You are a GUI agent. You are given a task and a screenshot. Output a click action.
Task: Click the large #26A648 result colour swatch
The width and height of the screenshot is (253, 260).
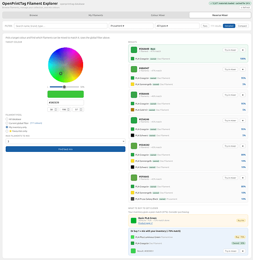coord(134,50)
